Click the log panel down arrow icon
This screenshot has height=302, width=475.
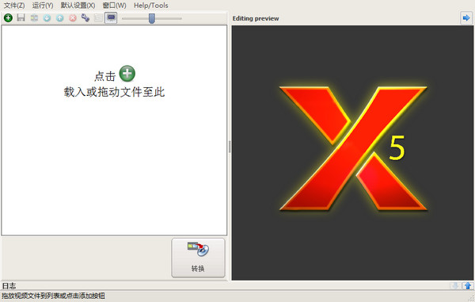(x=455, y=285)
